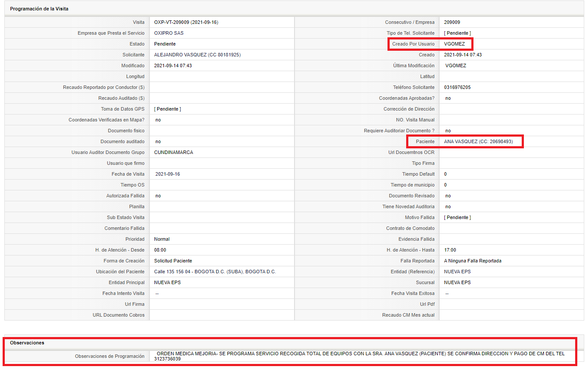Click the Motivo Fallida '[ Pendiente ]' value
586x370 pixels.
coord(457,217)
